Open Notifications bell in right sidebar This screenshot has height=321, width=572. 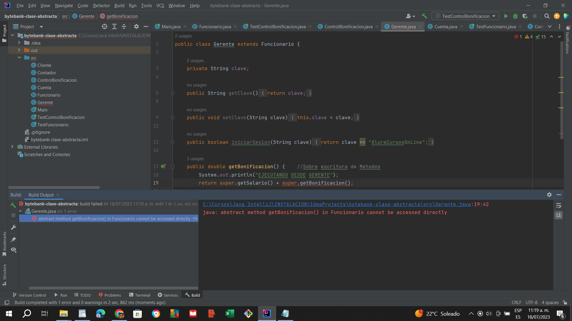(568, 28)
